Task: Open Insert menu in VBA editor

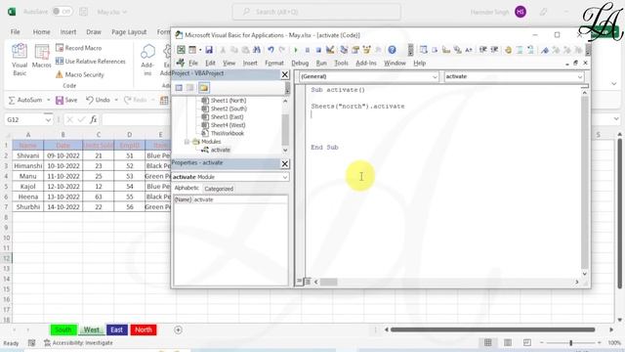Action: pos(250,63)
